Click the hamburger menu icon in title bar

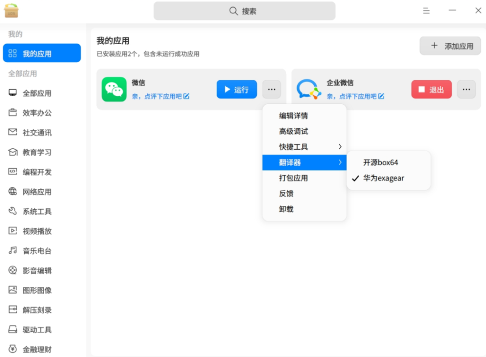point(426,10)
